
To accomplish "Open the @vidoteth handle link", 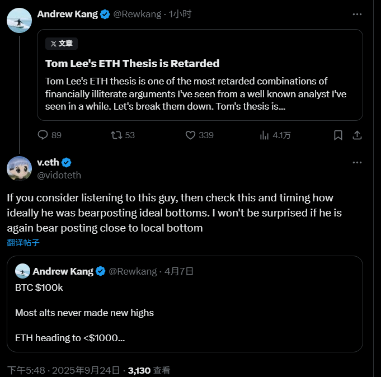I will tap(59, 175).
